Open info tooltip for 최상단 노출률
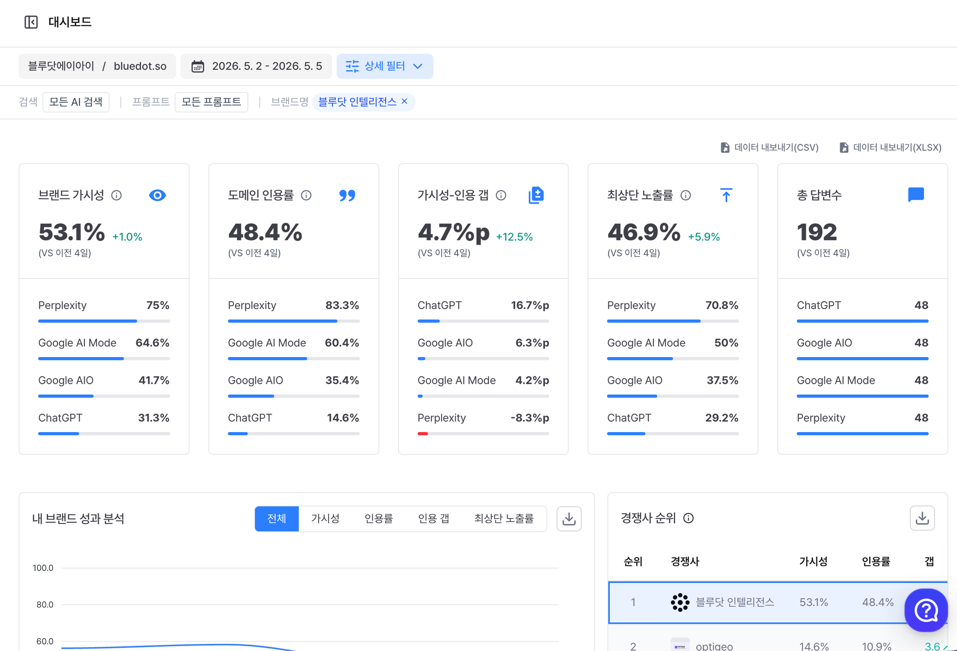Screen dimensions: 957x651 click(686, 195)
